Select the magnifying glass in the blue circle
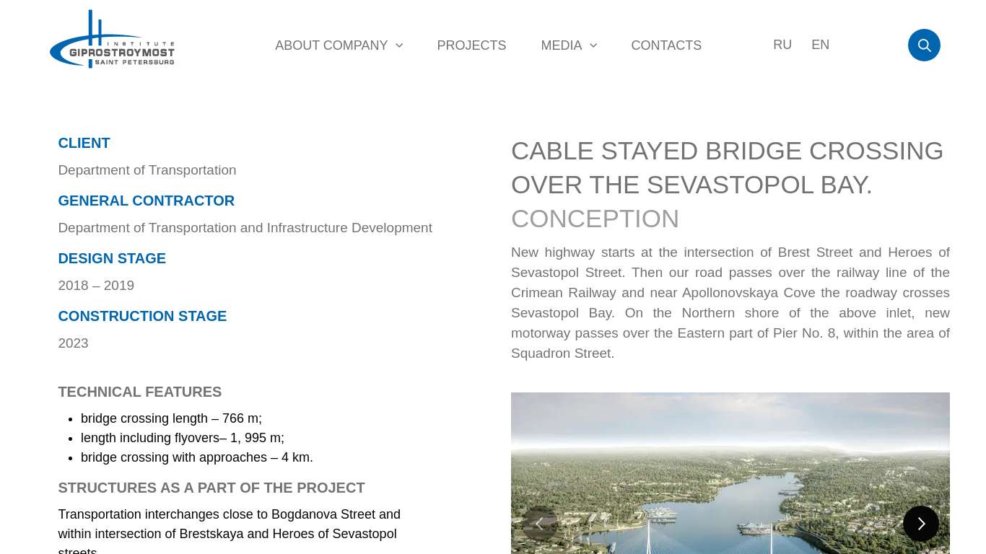 924,45
